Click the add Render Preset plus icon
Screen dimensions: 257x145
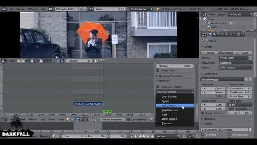[246, 79]
